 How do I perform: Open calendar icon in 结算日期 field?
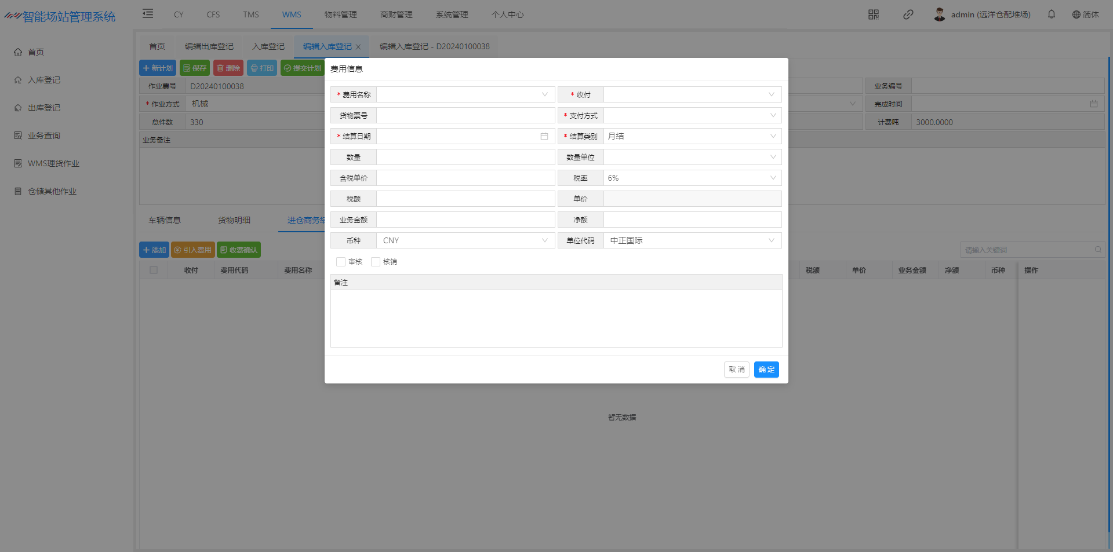pyautogui.click(x=544, y=136)
